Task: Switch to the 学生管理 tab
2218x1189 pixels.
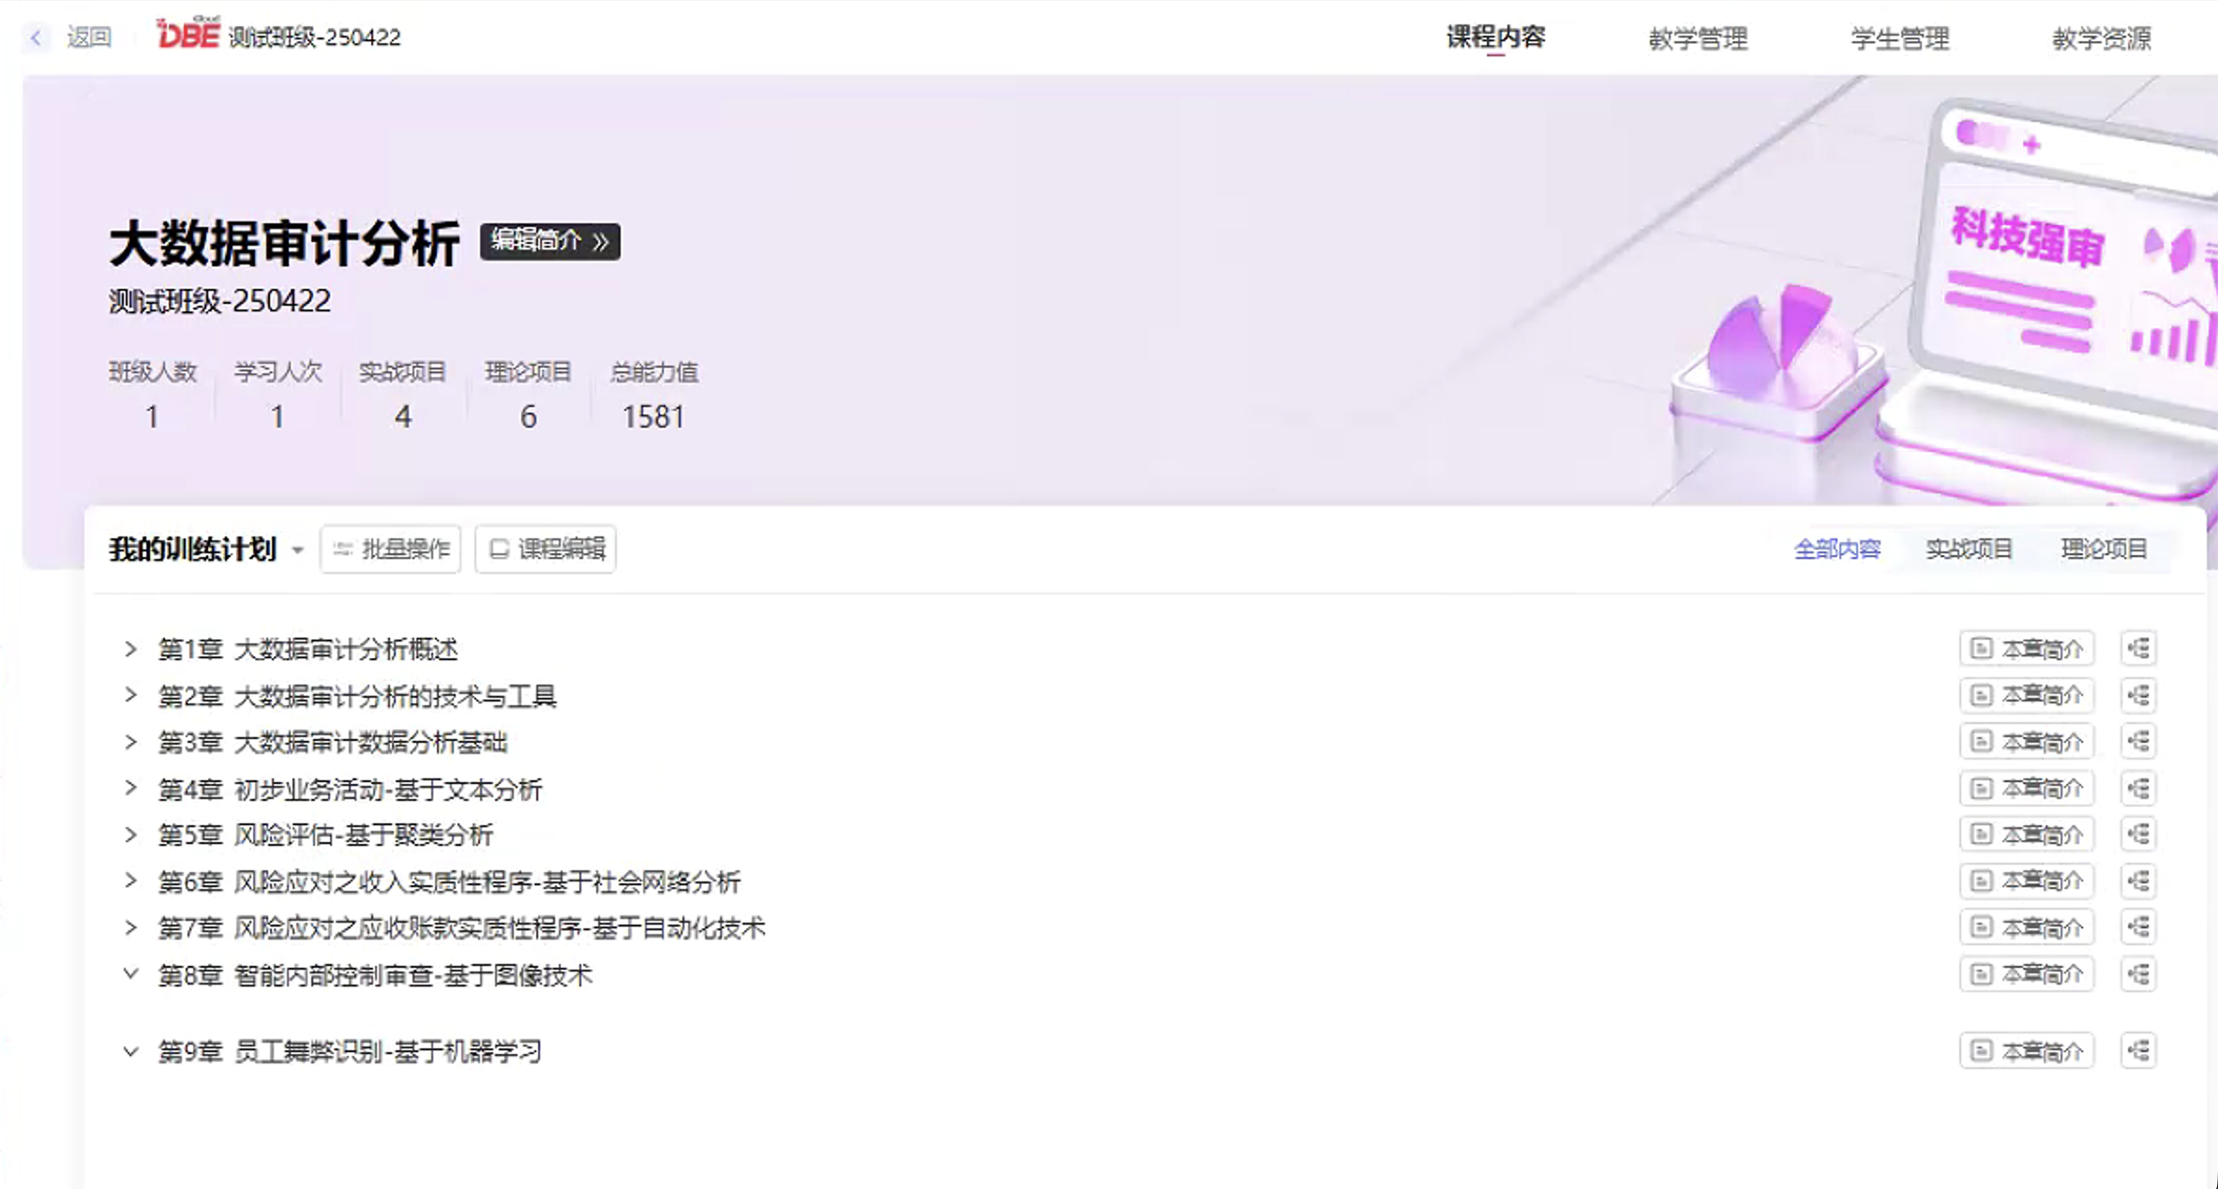Action: coord(1900,38)
